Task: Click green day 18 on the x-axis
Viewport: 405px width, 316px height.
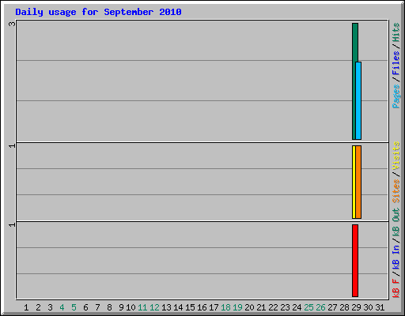Action: (x=225, y=307)
